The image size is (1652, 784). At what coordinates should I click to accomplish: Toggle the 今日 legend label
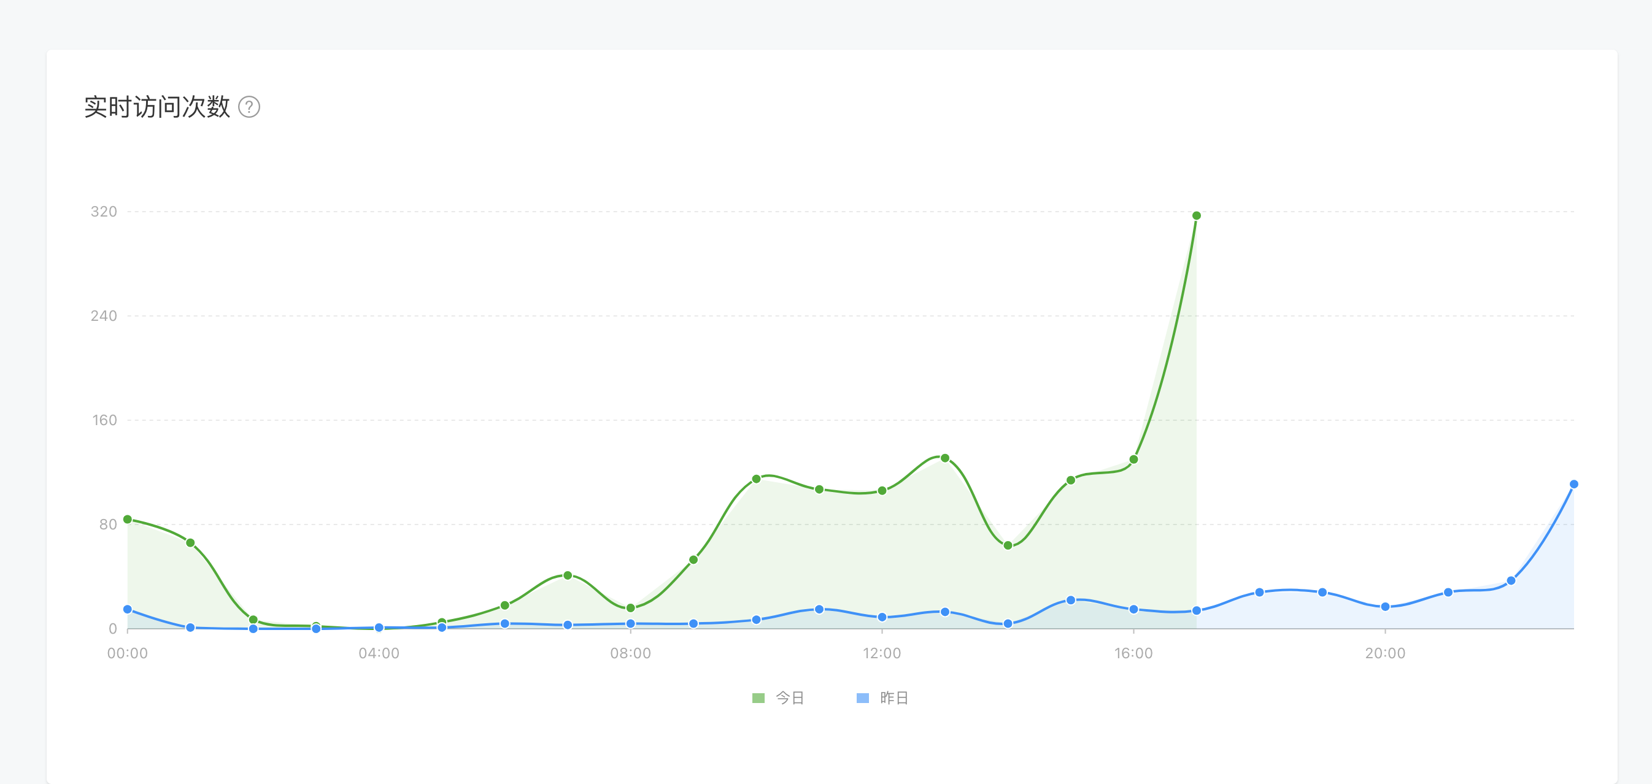[789, 698]
